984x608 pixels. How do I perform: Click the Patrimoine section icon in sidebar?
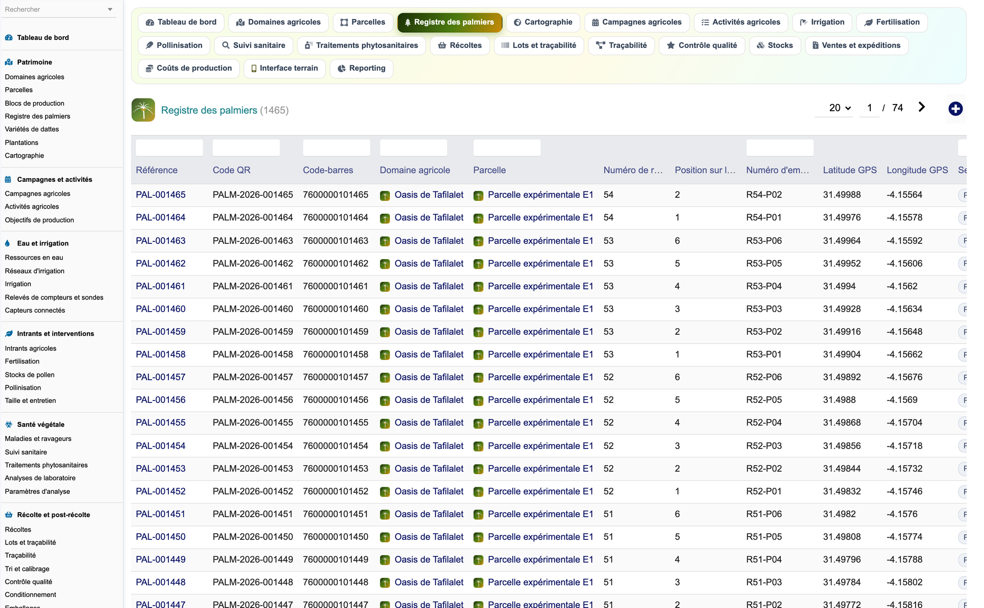[x=9, y=62]
